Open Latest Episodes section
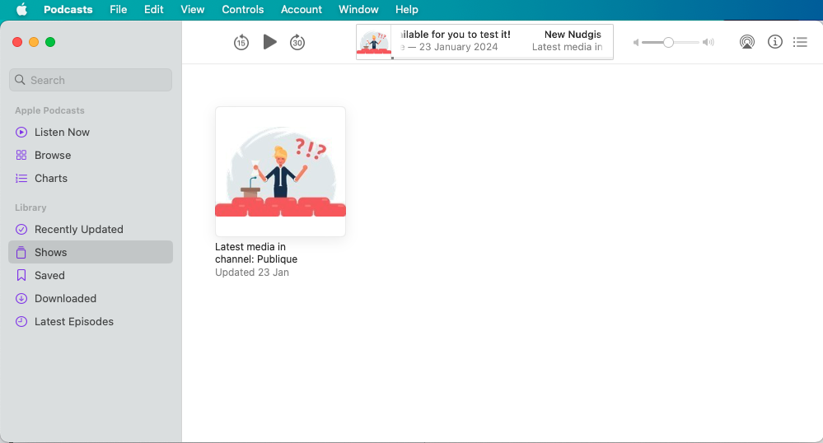This screenshot has height=443, width=823. click(91, 322)
